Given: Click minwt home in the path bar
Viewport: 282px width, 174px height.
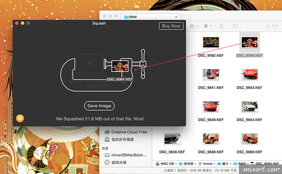Looking at the screenshot, I should [x=205, y=164].
